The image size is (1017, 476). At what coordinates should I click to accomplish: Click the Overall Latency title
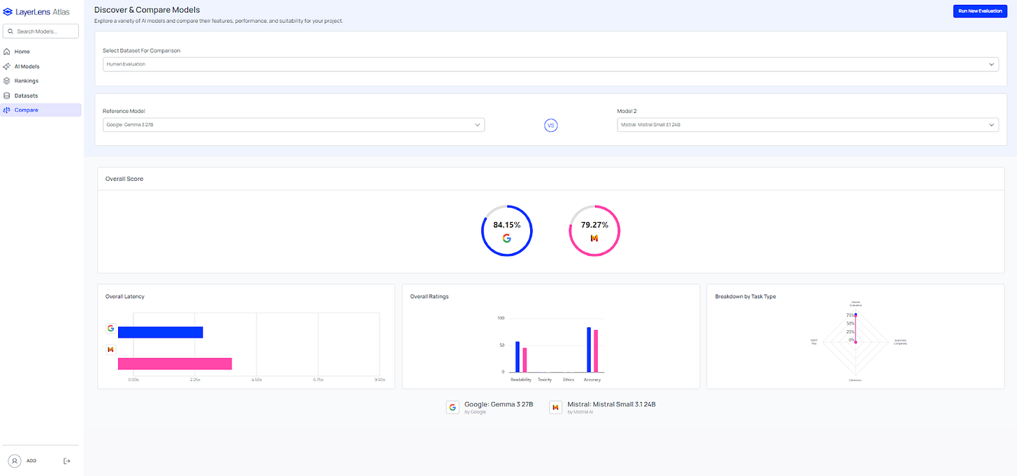tap(125, 297)
